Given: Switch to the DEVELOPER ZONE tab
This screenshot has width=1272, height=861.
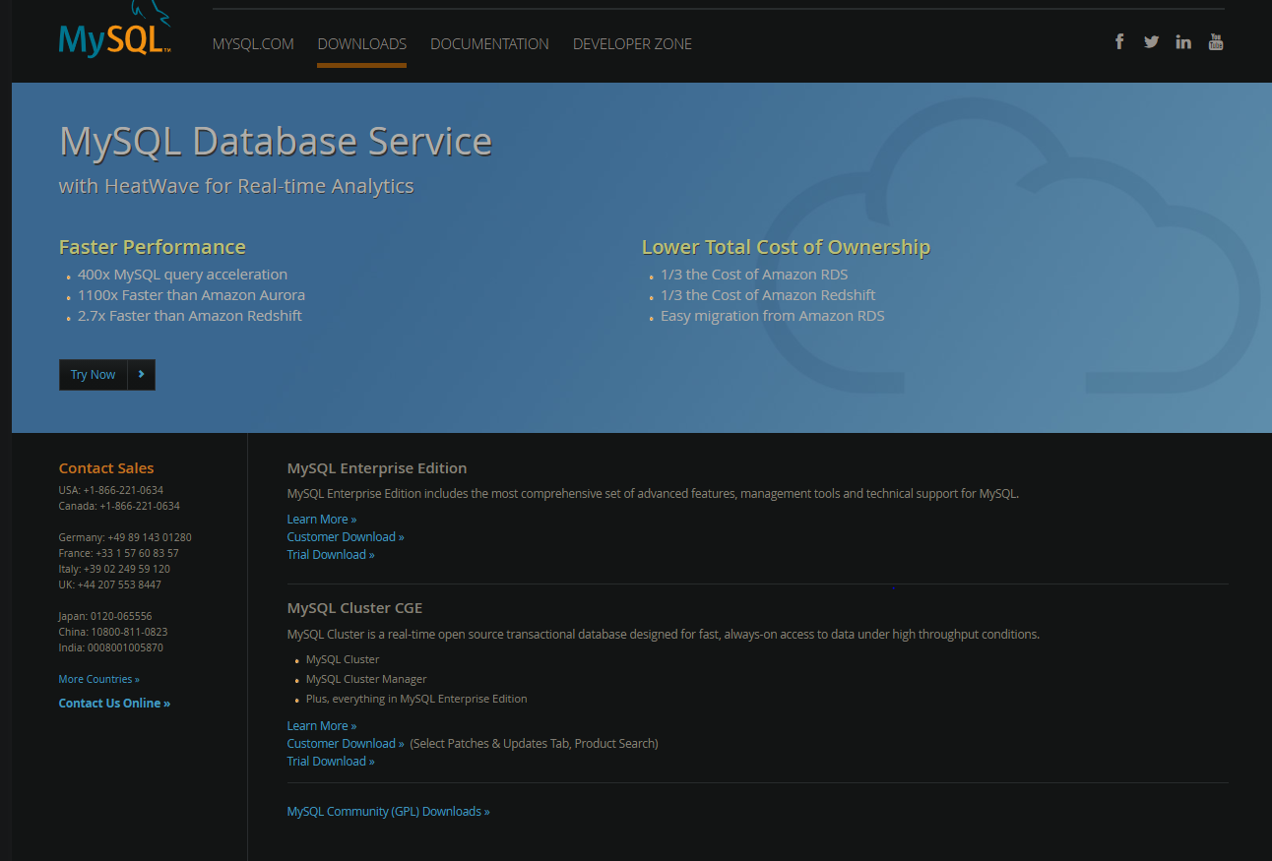Looking at the screenshot, I should 632,44.
